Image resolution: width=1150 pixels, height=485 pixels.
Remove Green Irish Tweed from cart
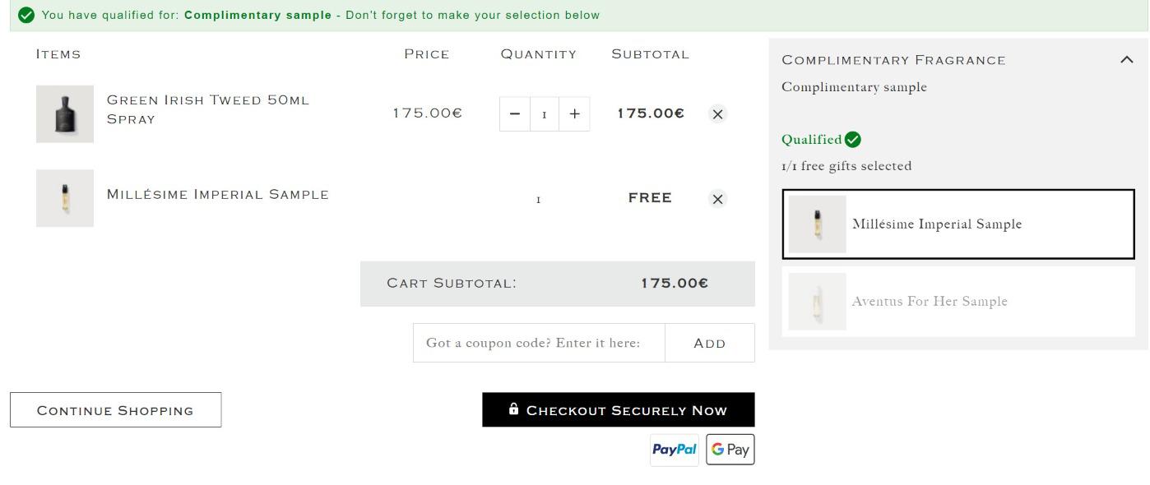(x=717, y=114)
